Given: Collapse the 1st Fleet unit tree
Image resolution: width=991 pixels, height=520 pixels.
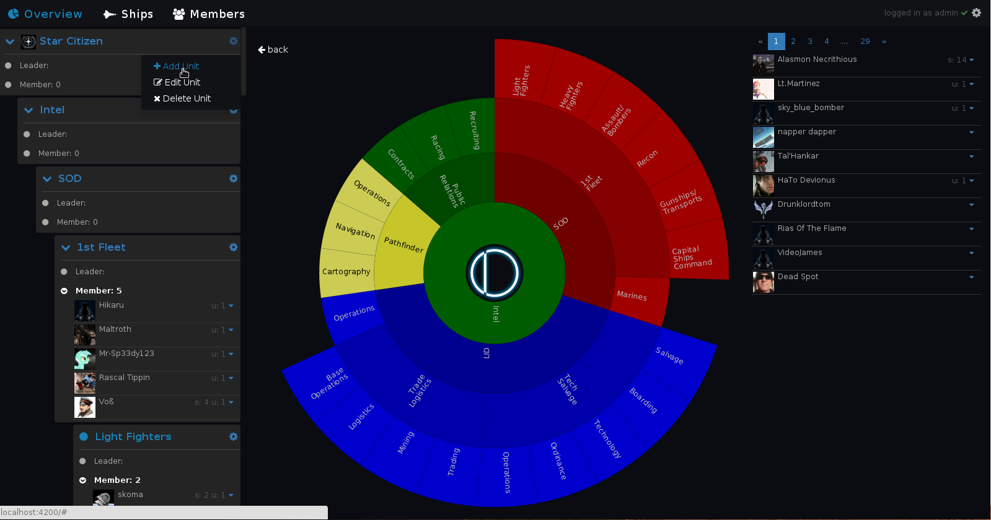Looking at the screenshot, I should click(x=66, y=248).
